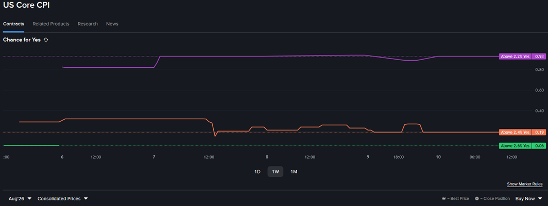Image resolution: width=548 pixels, height=206 pixels.
Task: Click the Show Market Rules link
Action: (525, 184)
